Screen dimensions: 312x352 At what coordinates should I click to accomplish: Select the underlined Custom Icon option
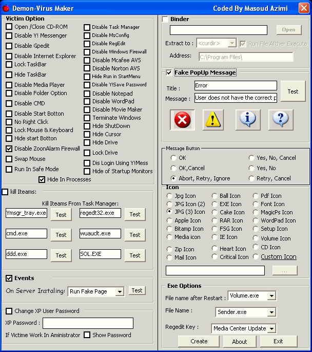[x=256, y=256]
